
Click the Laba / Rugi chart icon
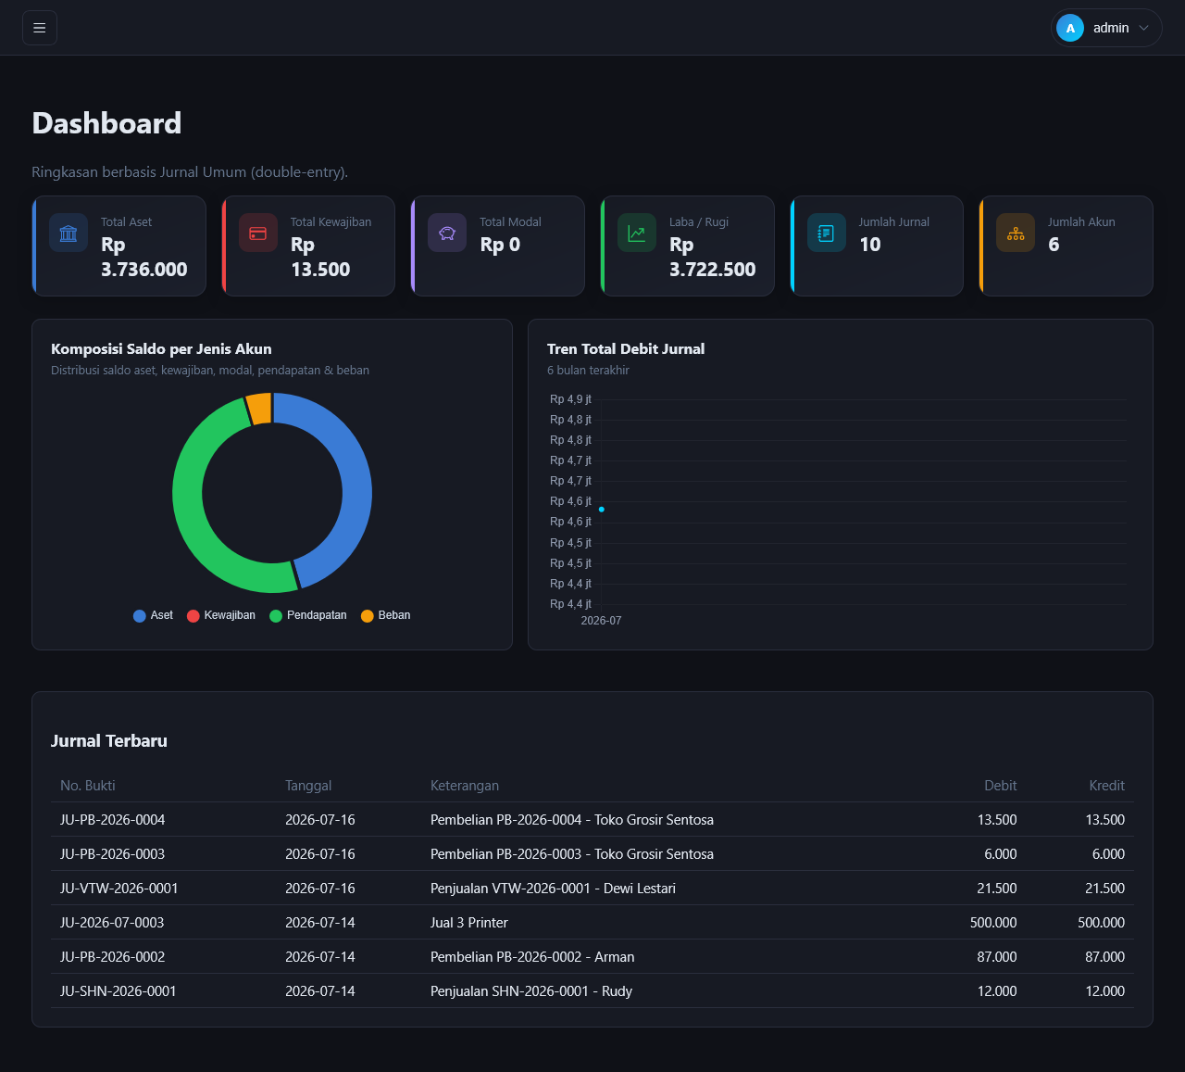click(637, 233)
